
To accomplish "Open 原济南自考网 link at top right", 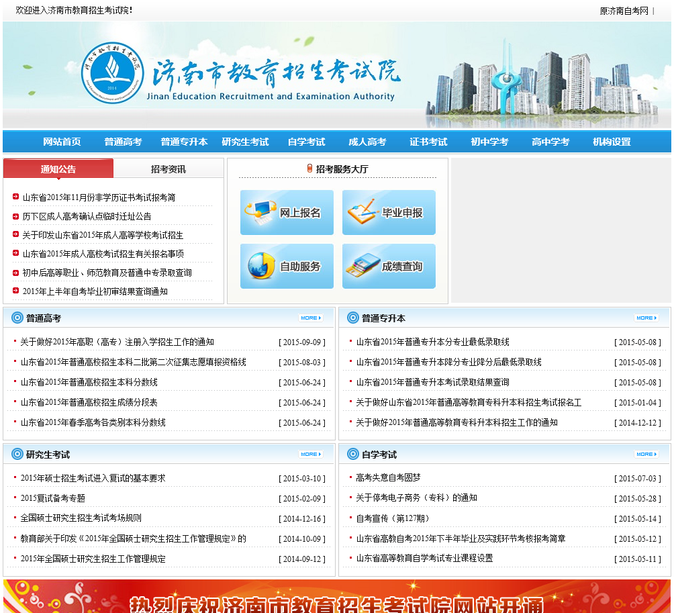I will 624,11.
